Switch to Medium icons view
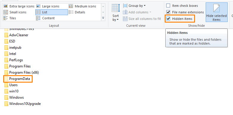 83,6
